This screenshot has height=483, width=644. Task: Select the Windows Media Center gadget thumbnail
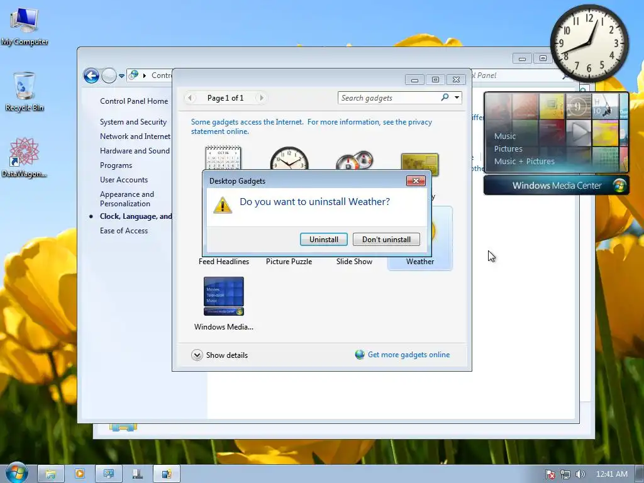(x=224, y=296)
